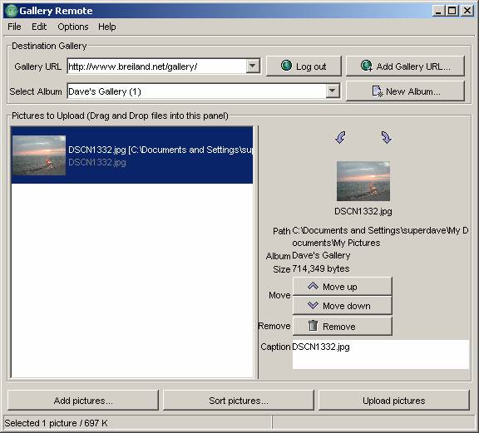479x433 pixels.
Task: Move the selected picture up
Action: point(343,287)
